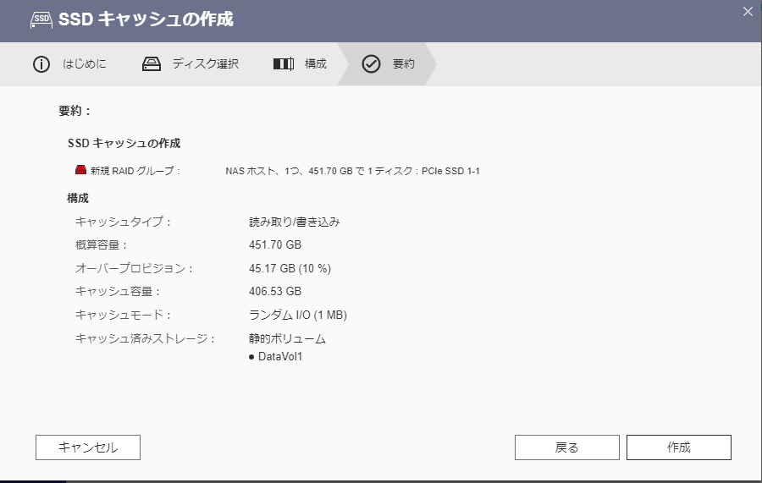
Task: Click the info icon for はじめに step
Action: tap(41, 64)
